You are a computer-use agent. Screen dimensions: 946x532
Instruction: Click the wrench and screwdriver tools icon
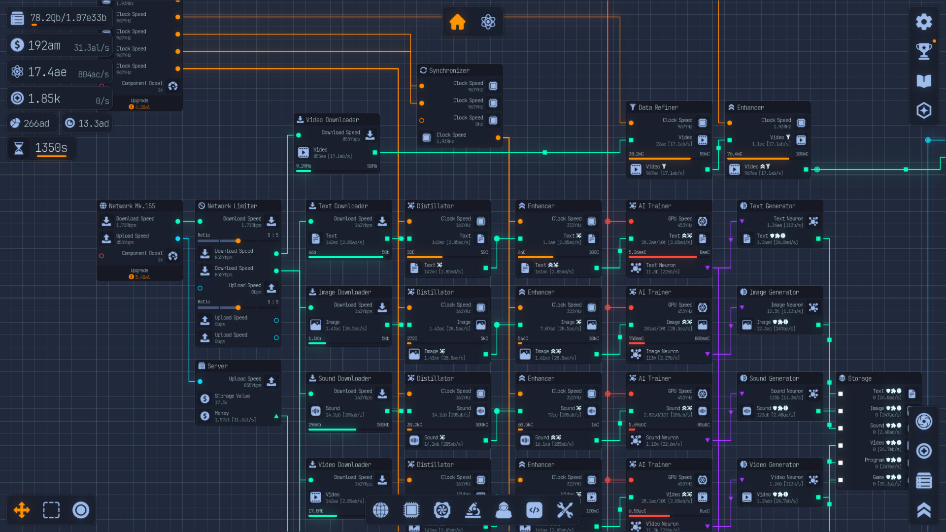click(565, 510)
